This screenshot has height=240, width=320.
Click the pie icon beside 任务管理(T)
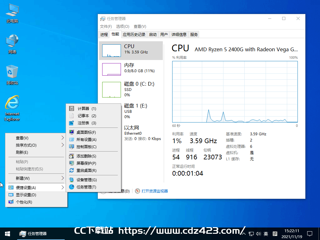[72, 187]
